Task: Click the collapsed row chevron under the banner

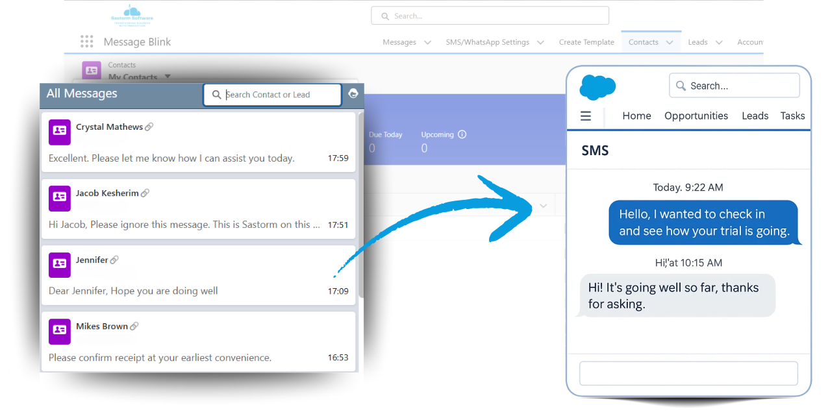Action: tap(543, 205)
